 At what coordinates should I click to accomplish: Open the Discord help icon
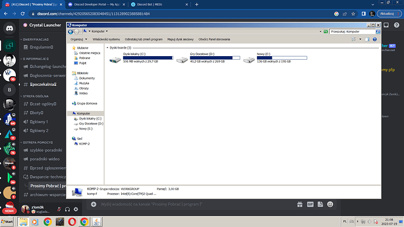tap(396, 25)
